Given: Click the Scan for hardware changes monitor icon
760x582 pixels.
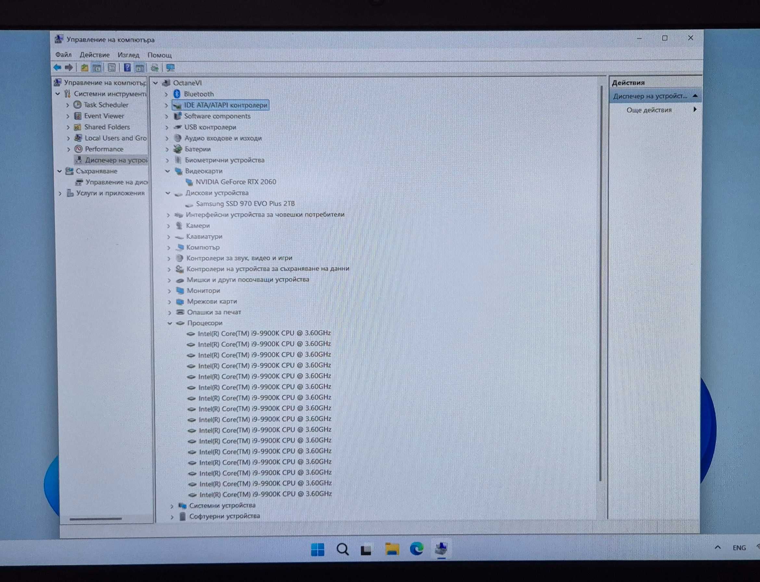Looking at the screenshot, I should tap(170, 68).
